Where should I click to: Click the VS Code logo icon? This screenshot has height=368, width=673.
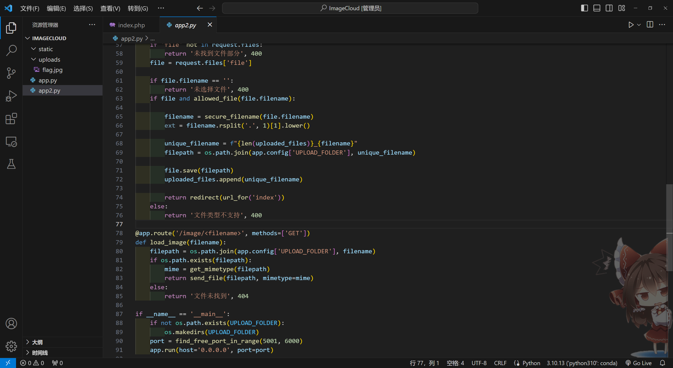8,8
